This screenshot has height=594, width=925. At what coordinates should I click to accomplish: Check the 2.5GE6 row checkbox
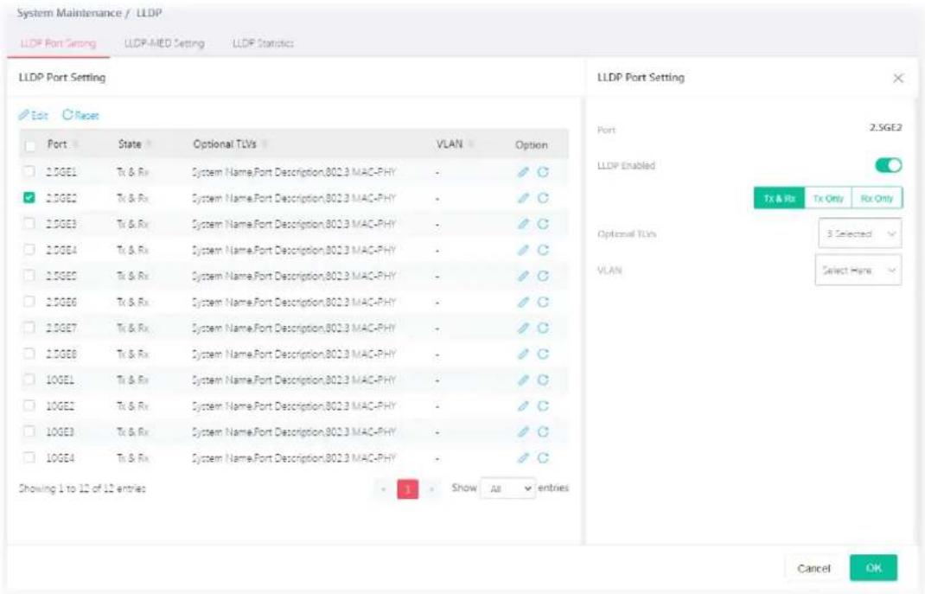29,302
